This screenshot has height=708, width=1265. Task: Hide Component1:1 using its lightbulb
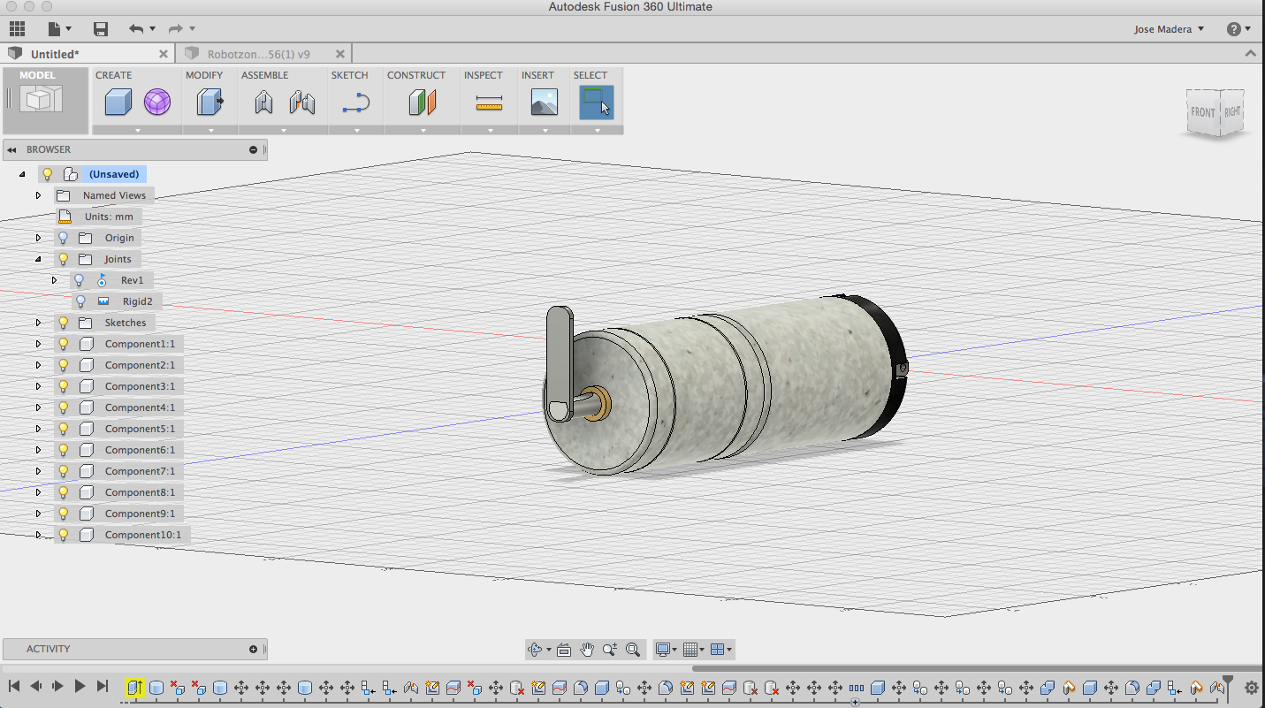pyautogui.click(x=64, y=344)
